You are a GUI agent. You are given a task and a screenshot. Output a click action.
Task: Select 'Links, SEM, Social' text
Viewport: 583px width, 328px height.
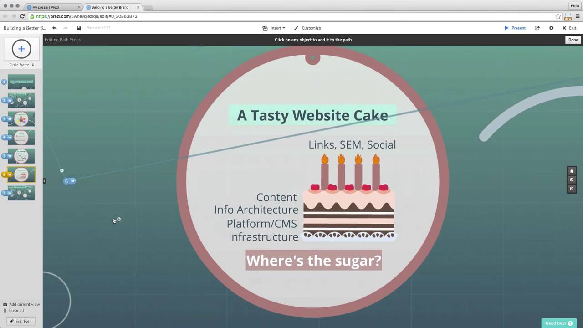point(352,145)
